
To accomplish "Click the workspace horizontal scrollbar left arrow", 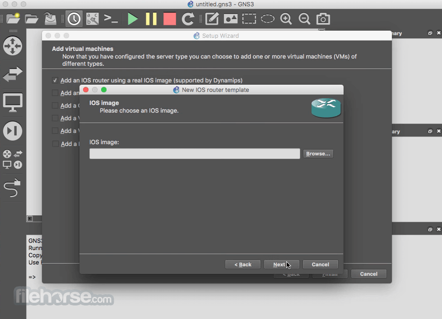I will tap(30, 218).
